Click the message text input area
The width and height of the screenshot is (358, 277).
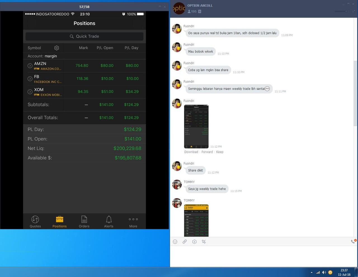pos(264,256)
